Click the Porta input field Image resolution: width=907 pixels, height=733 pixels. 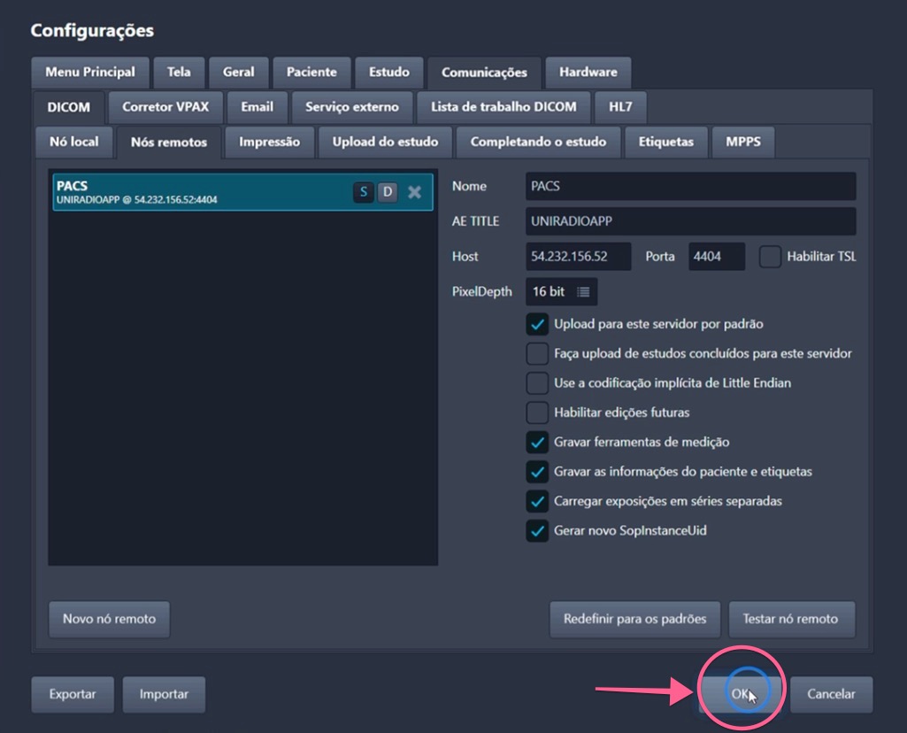(x=717, y=257)
